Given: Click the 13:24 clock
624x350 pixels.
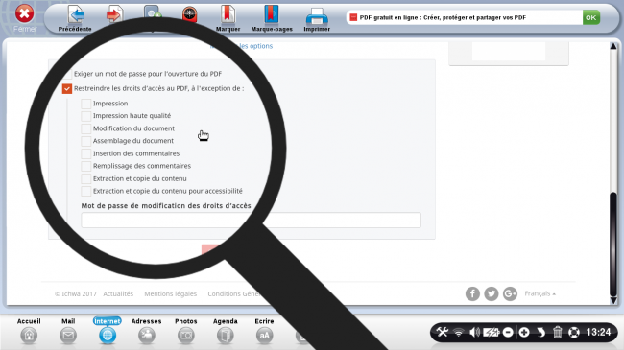Looking at the screenshot, I should [x=598, y=332].
